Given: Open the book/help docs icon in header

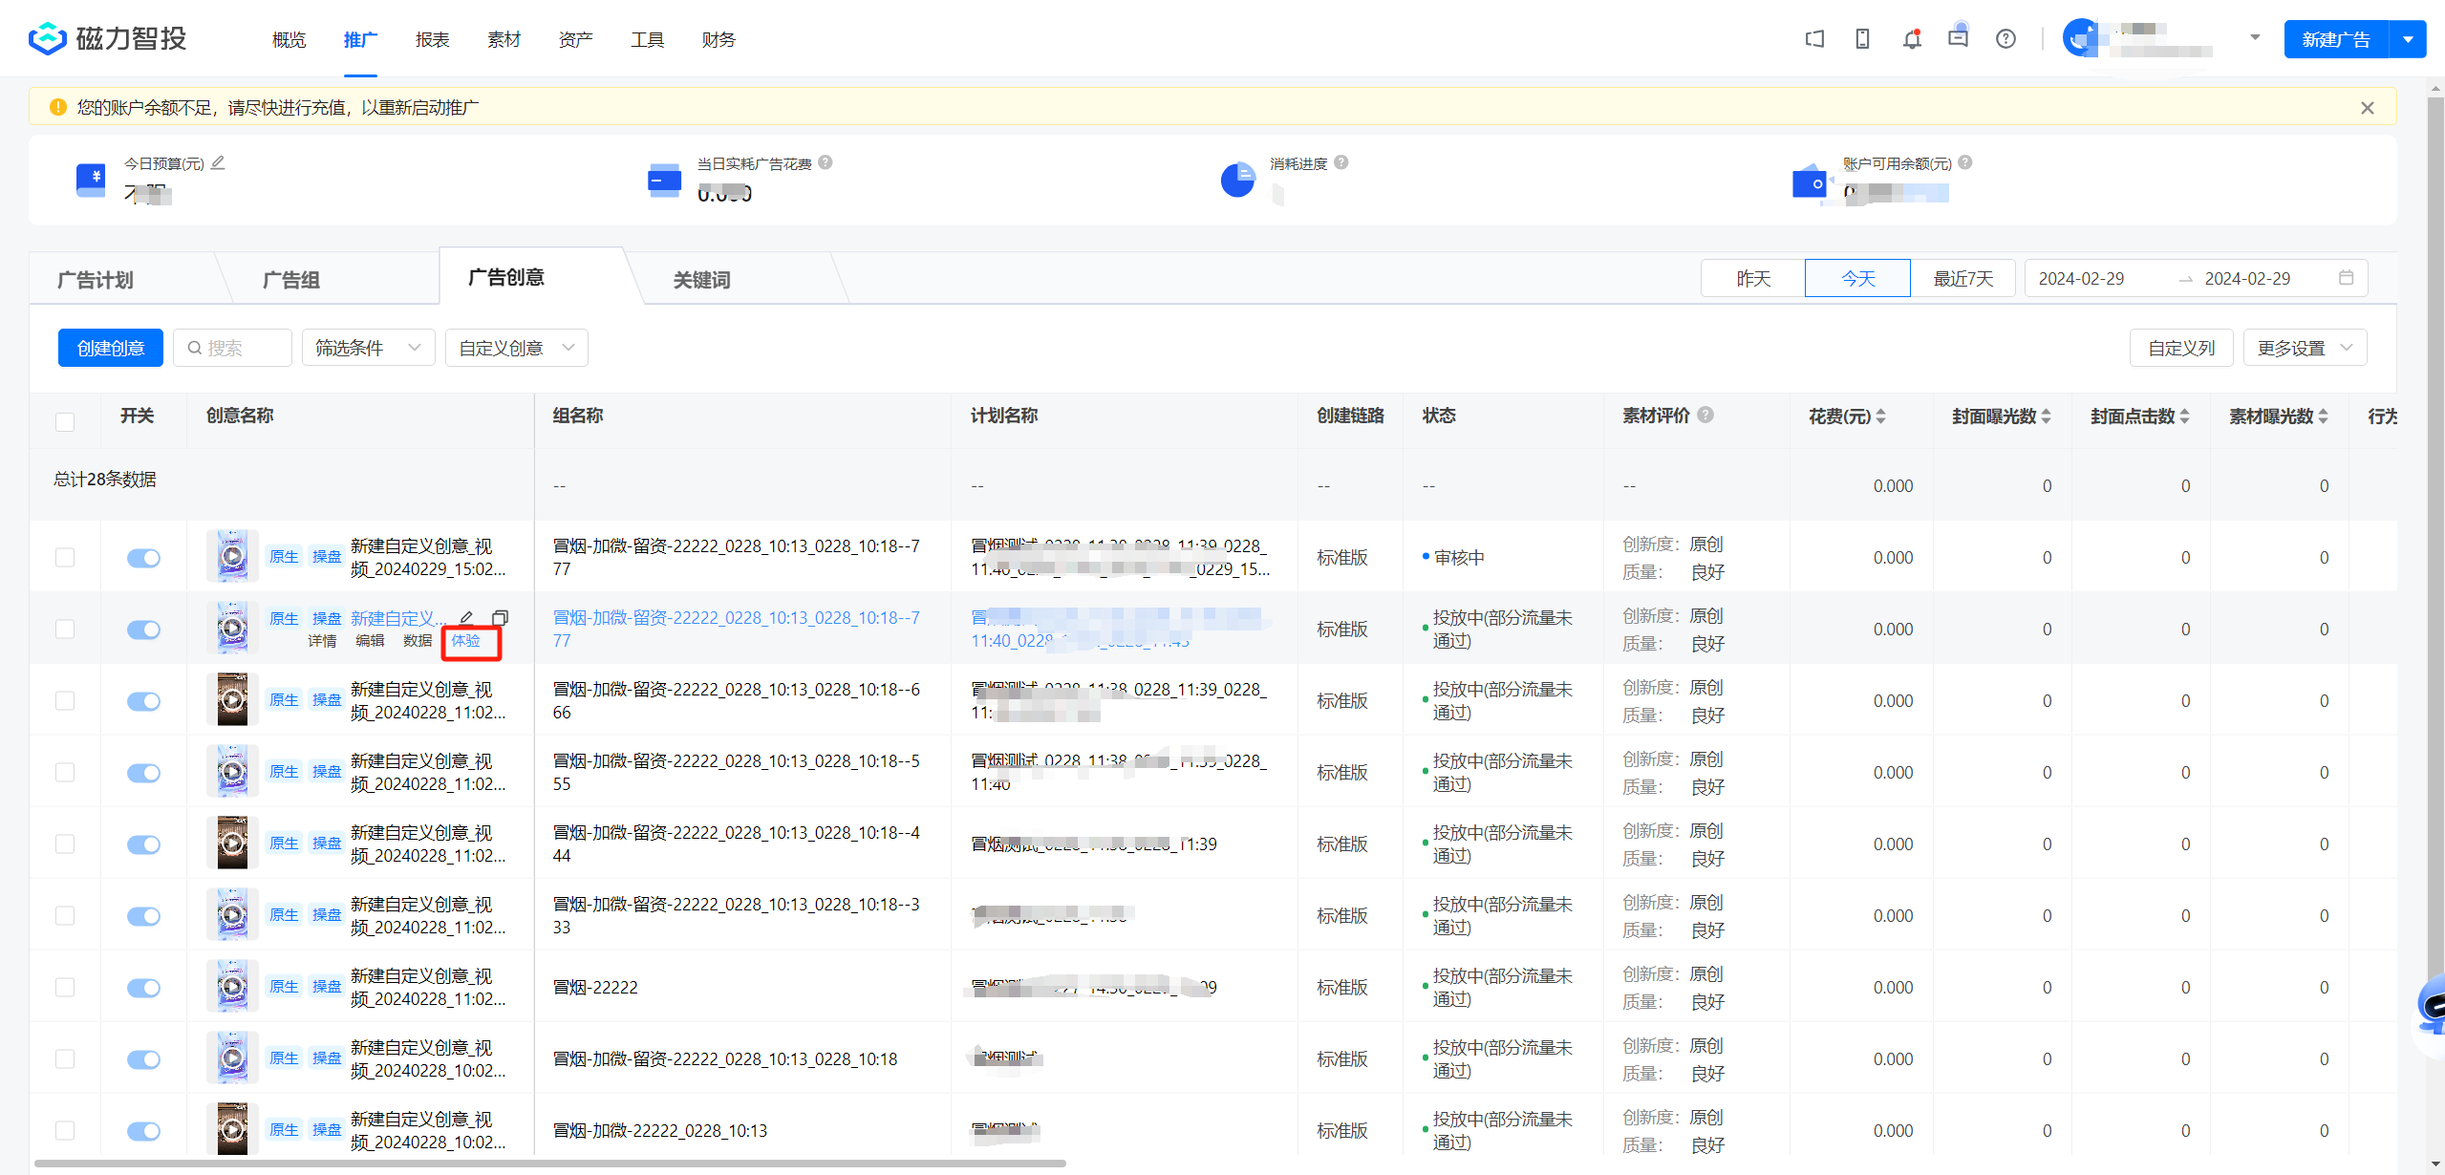Looking at the screenshot, I should (1814, 39).
